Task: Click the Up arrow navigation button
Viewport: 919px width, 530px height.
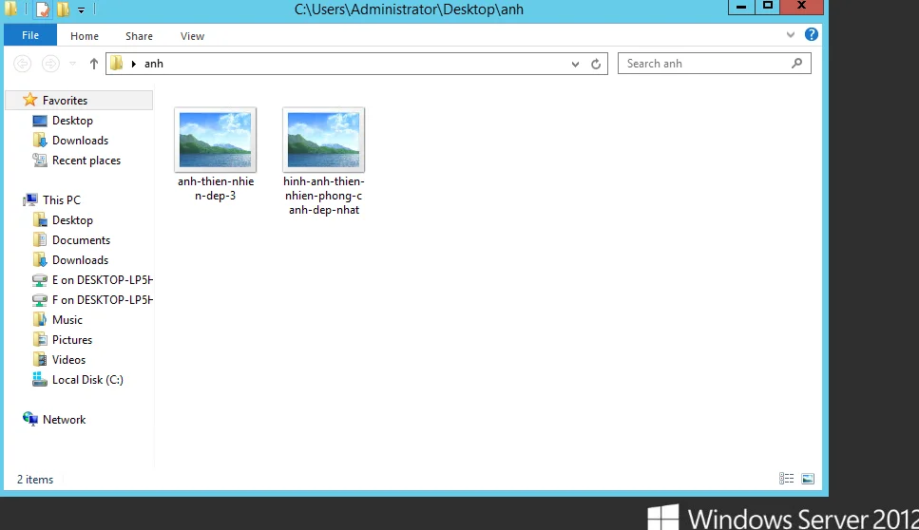Action: pos(93,64)
